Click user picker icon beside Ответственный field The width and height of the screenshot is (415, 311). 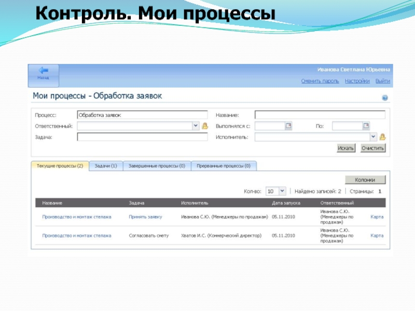tap(204, 126)
